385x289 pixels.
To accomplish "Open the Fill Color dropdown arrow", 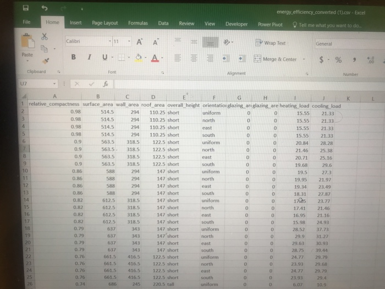I will [145, 58].
